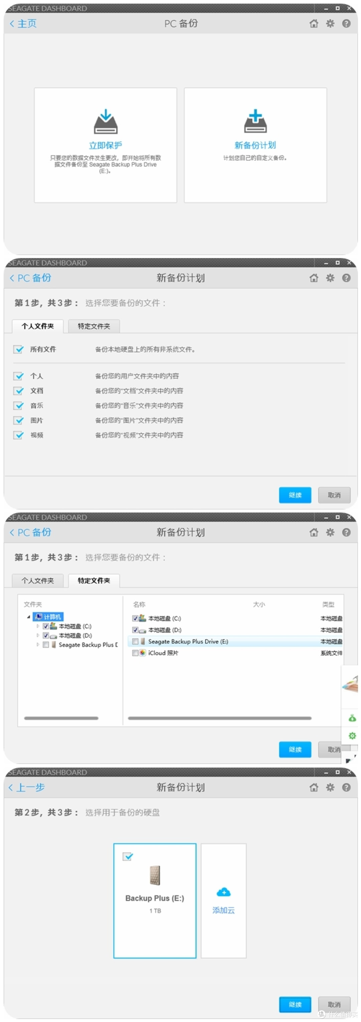The image size is (361, 1022).
Task: Toggle 个人 checkbox
Action: click(x=19, y=376)
